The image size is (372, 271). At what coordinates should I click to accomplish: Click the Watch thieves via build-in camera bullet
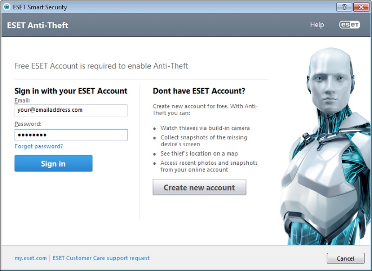(x=205, y=128)
